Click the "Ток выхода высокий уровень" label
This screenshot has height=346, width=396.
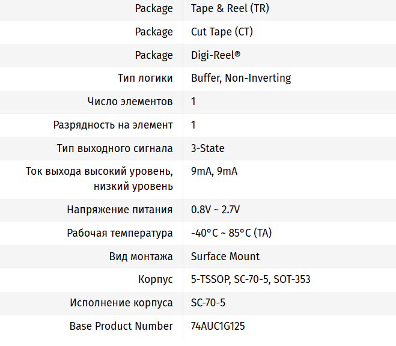100,172
